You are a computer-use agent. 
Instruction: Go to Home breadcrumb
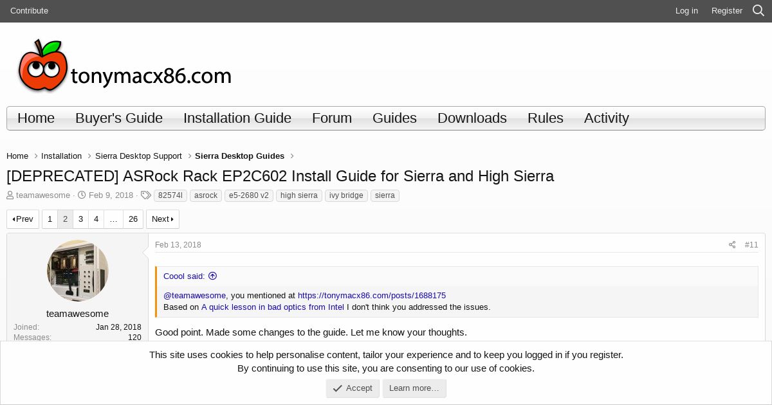[17, 156]
